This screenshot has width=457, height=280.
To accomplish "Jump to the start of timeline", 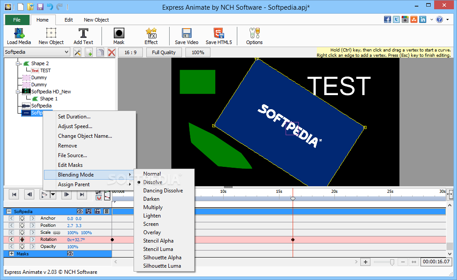I will [14, 195].
